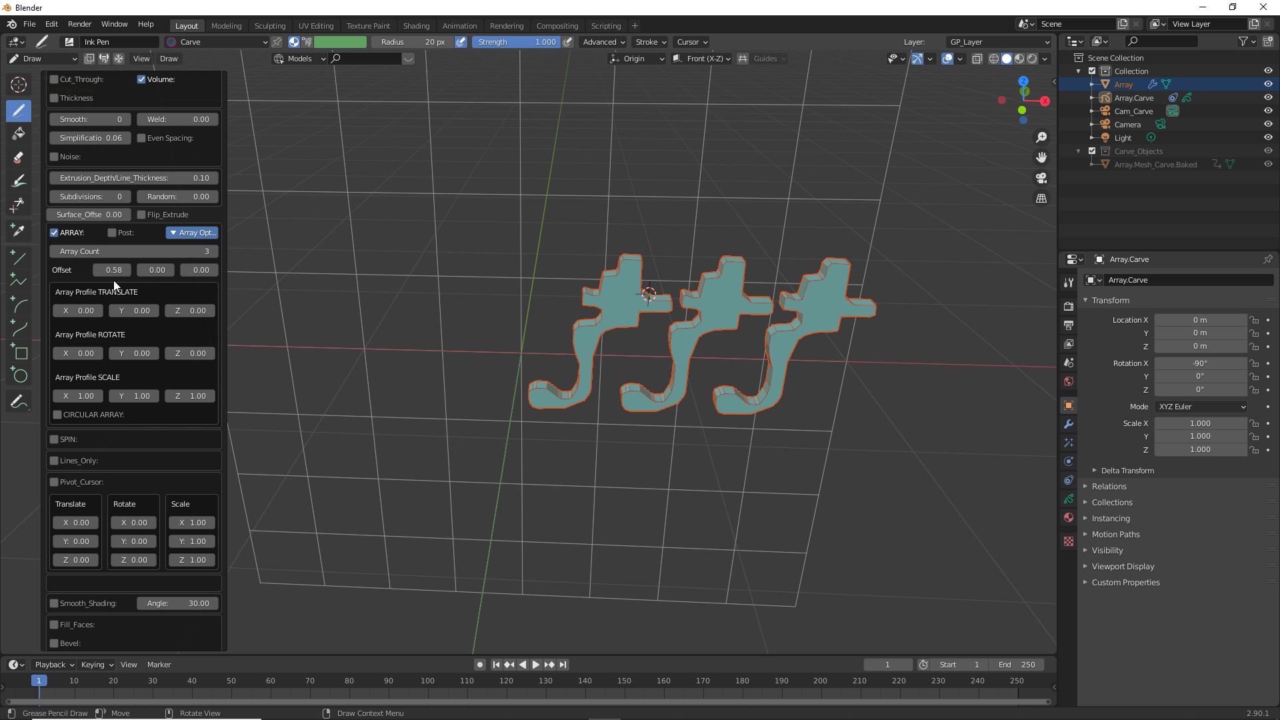Expand the Relations panel
Screen dimensions: 1280x720
coord(1109,487)
